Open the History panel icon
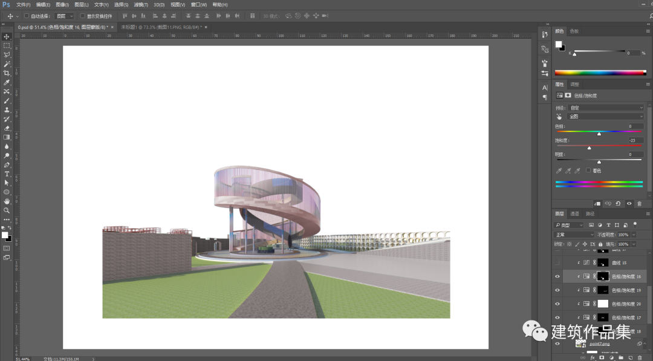Viewport: 653px width, 361px height. (x=545, y=35)
